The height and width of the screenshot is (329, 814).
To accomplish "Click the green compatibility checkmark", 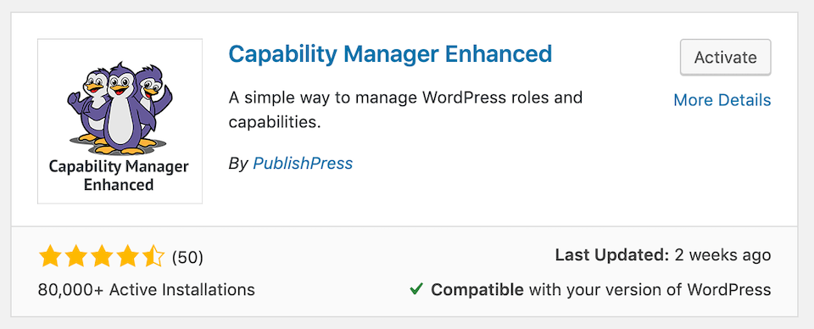I will pos(416,289).
